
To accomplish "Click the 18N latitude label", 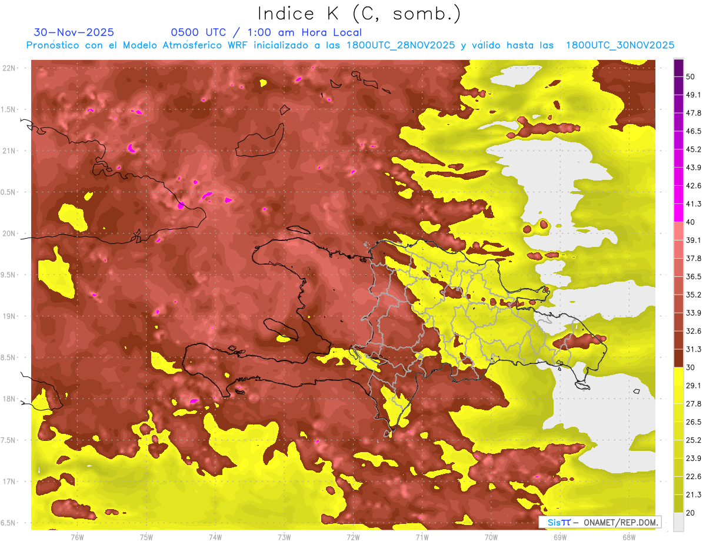I will click(x=10, y=399).
